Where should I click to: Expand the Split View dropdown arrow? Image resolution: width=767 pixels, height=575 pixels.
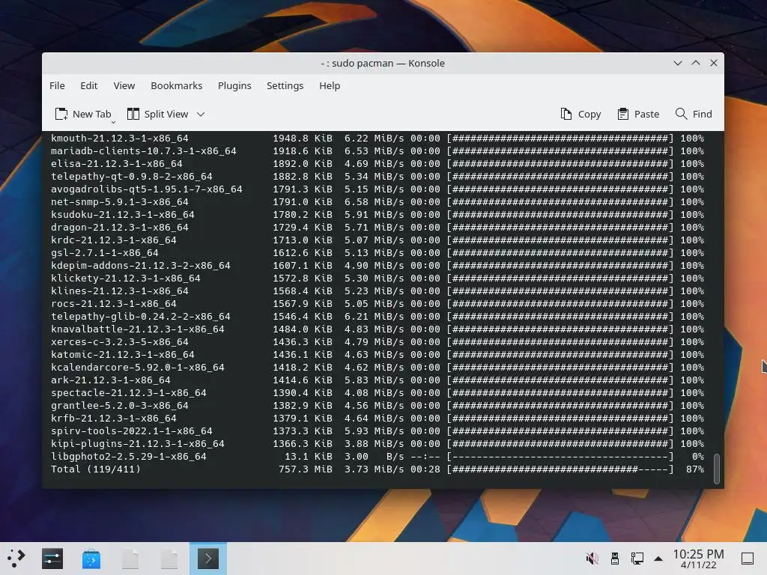(x=201, y=115)
